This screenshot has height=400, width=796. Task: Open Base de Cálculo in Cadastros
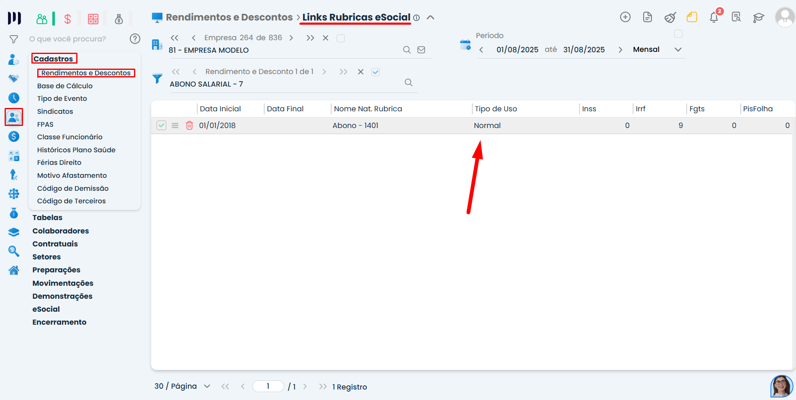point(65,86)
